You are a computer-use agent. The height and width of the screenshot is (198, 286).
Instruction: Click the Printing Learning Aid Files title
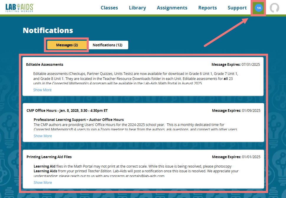tap(49, 157)
